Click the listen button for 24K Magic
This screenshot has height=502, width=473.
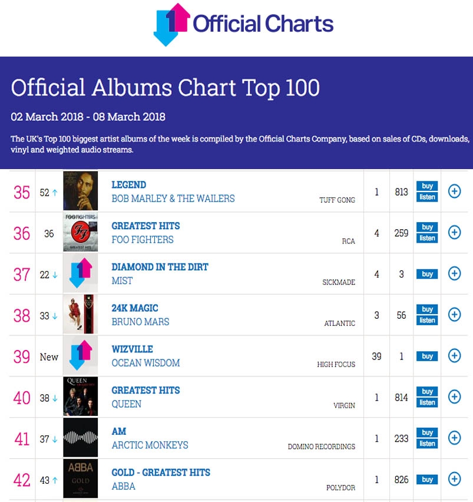click(x=426, y=320)
